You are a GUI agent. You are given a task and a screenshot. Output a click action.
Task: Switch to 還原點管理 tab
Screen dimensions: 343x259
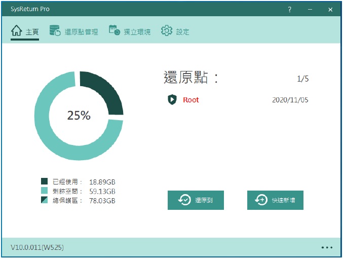pyautogui.click(x=74, y=31)
